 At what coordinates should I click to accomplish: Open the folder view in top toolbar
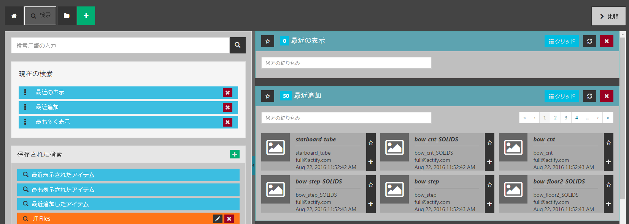point(67,16)
